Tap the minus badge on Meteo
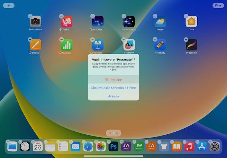 click(x=155, y=16)
